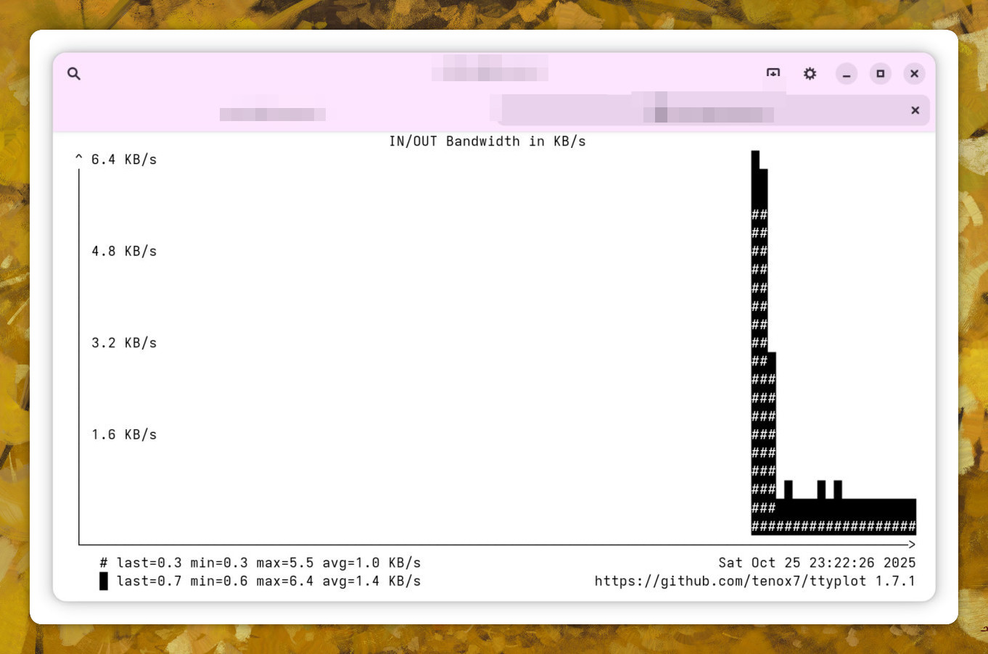The image size is (988, 654).
Task: Click the solid block series stats with max=6.4
Action: point(268,581)
